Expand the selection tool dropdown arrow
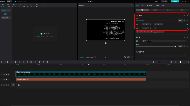 coord(4,62)
